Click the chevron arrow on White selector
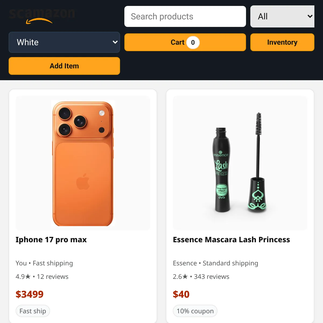This screenshot has width=323, height=323. [115, 42]
